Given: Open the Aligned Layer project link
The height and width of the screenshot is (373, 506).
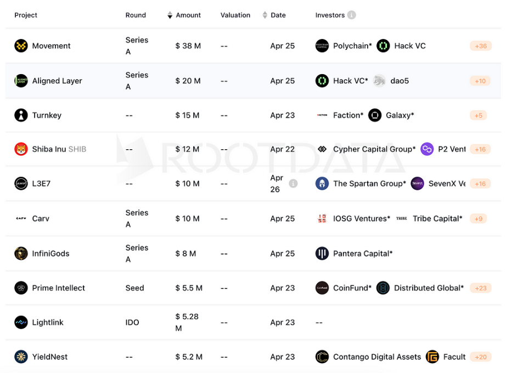Looking at the screenshot, I should (57, 81).
